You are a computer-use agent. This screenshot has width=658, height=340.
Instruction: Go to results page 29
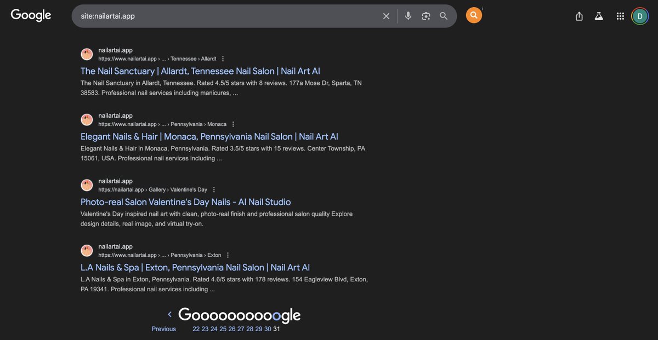[259, 329]
